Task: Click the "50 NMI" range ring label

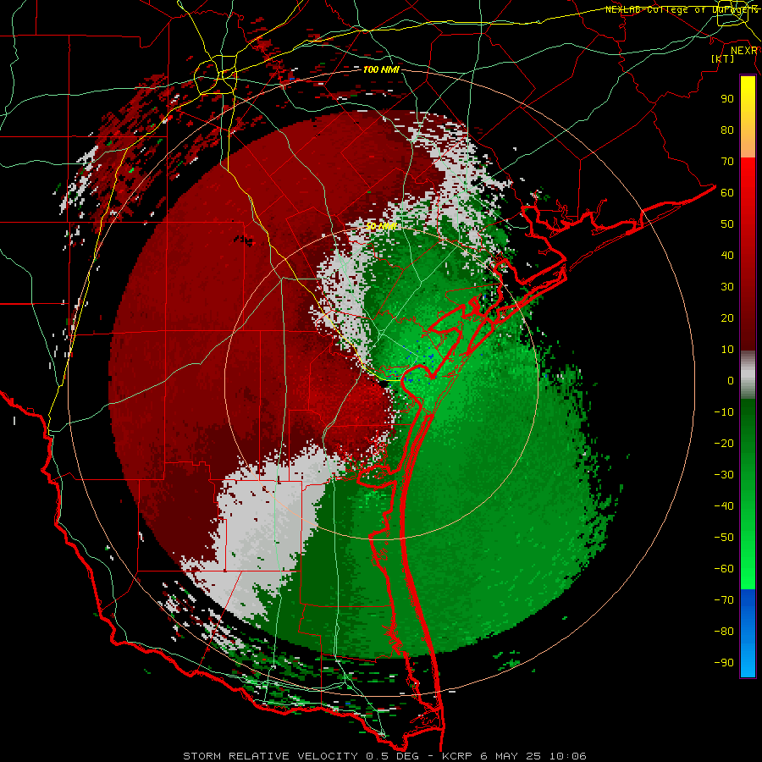Action: point(382,226)
